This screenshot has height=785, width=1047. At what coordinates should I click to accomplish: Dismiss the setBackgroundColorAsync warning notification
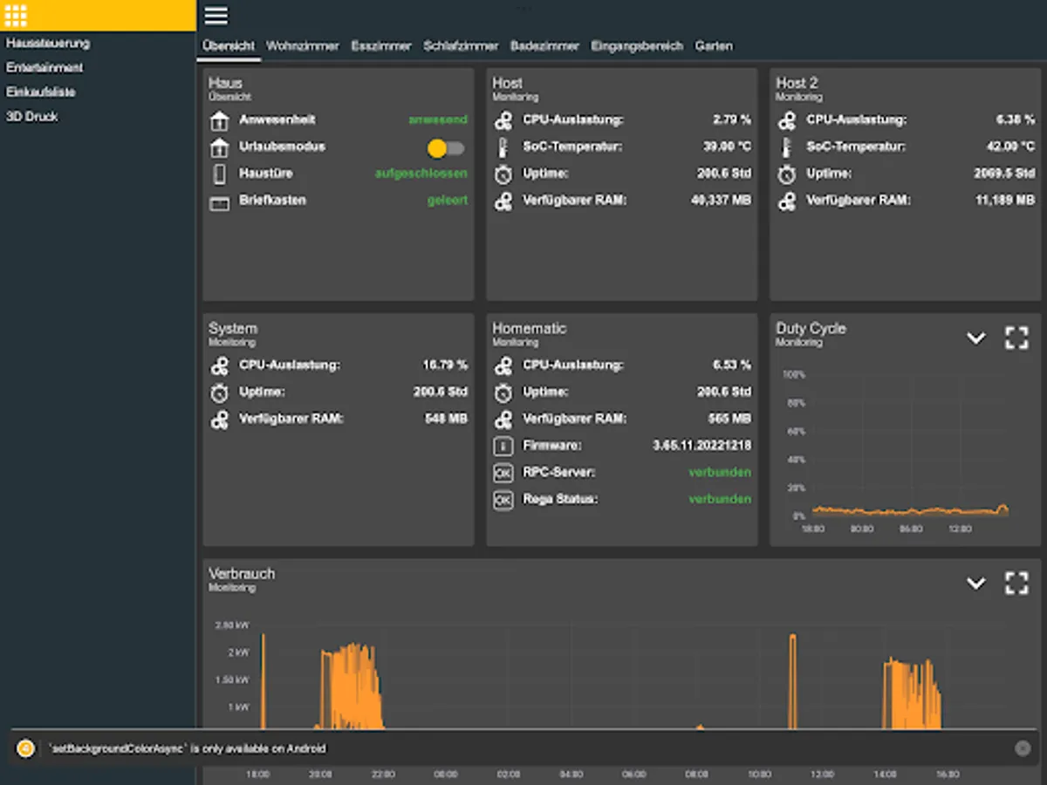1023,748
